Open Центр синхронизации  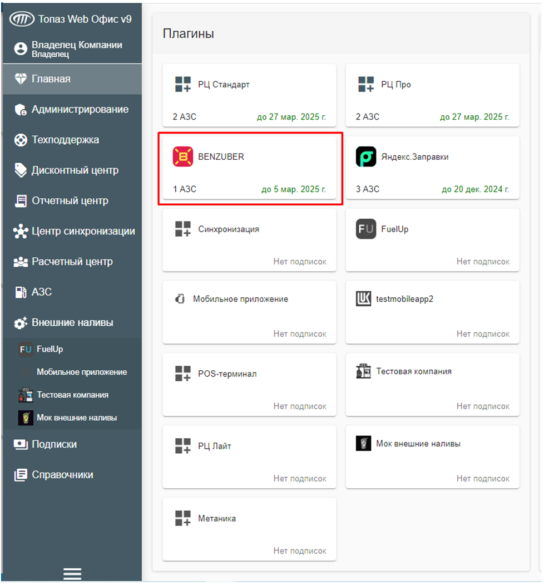coord(72,231)
